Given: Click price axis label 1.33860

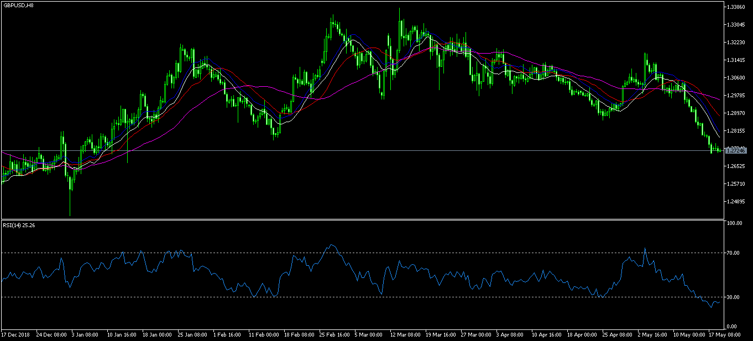Looking at the screenshot, I should [736, 7].
